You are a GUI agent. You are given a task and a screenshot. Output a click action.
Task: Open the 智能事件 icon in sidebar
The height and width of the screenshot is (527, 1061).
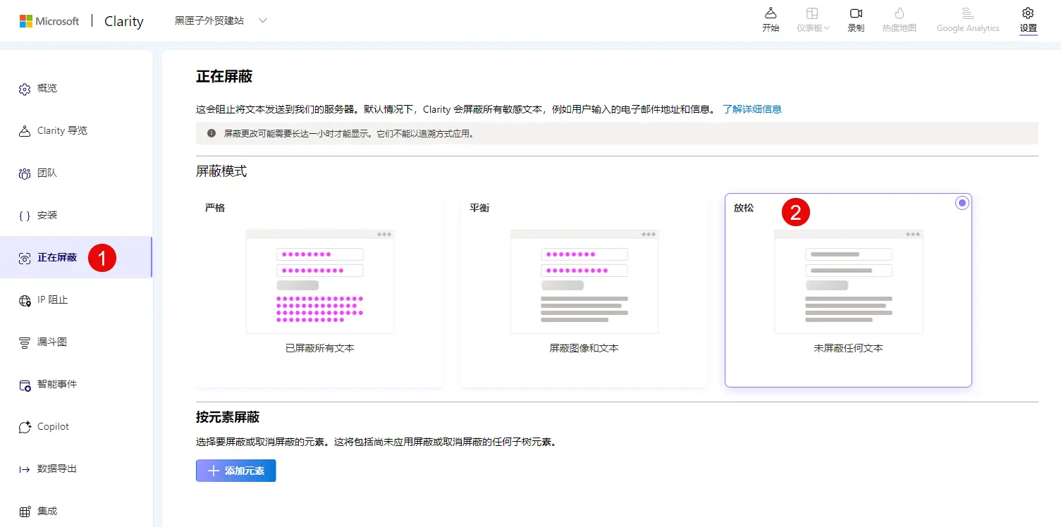pos(25,385)
